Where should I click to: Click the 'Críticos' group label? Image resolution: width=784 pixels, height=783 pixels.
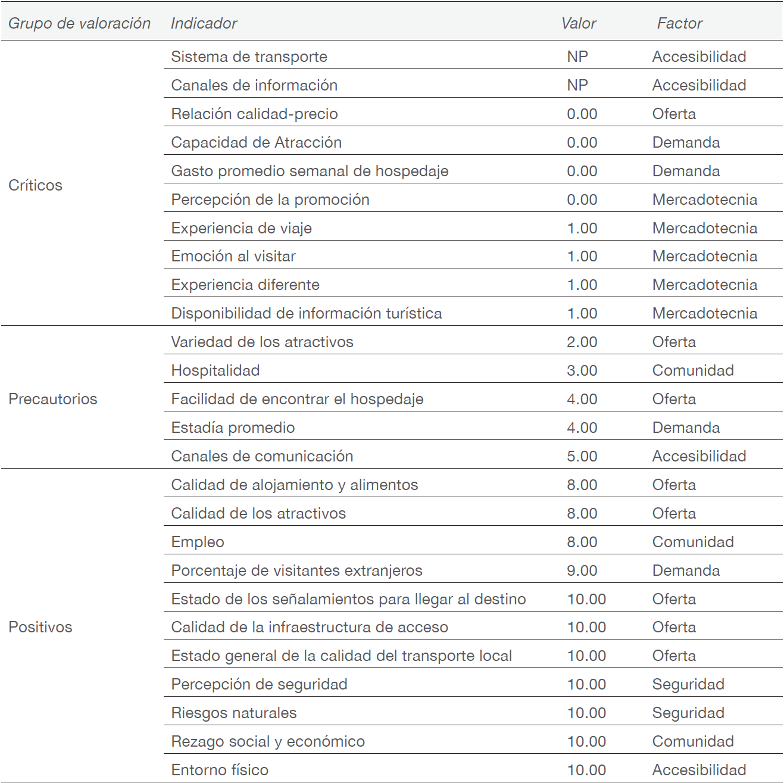pyautogui.click(x=35, y=185)
